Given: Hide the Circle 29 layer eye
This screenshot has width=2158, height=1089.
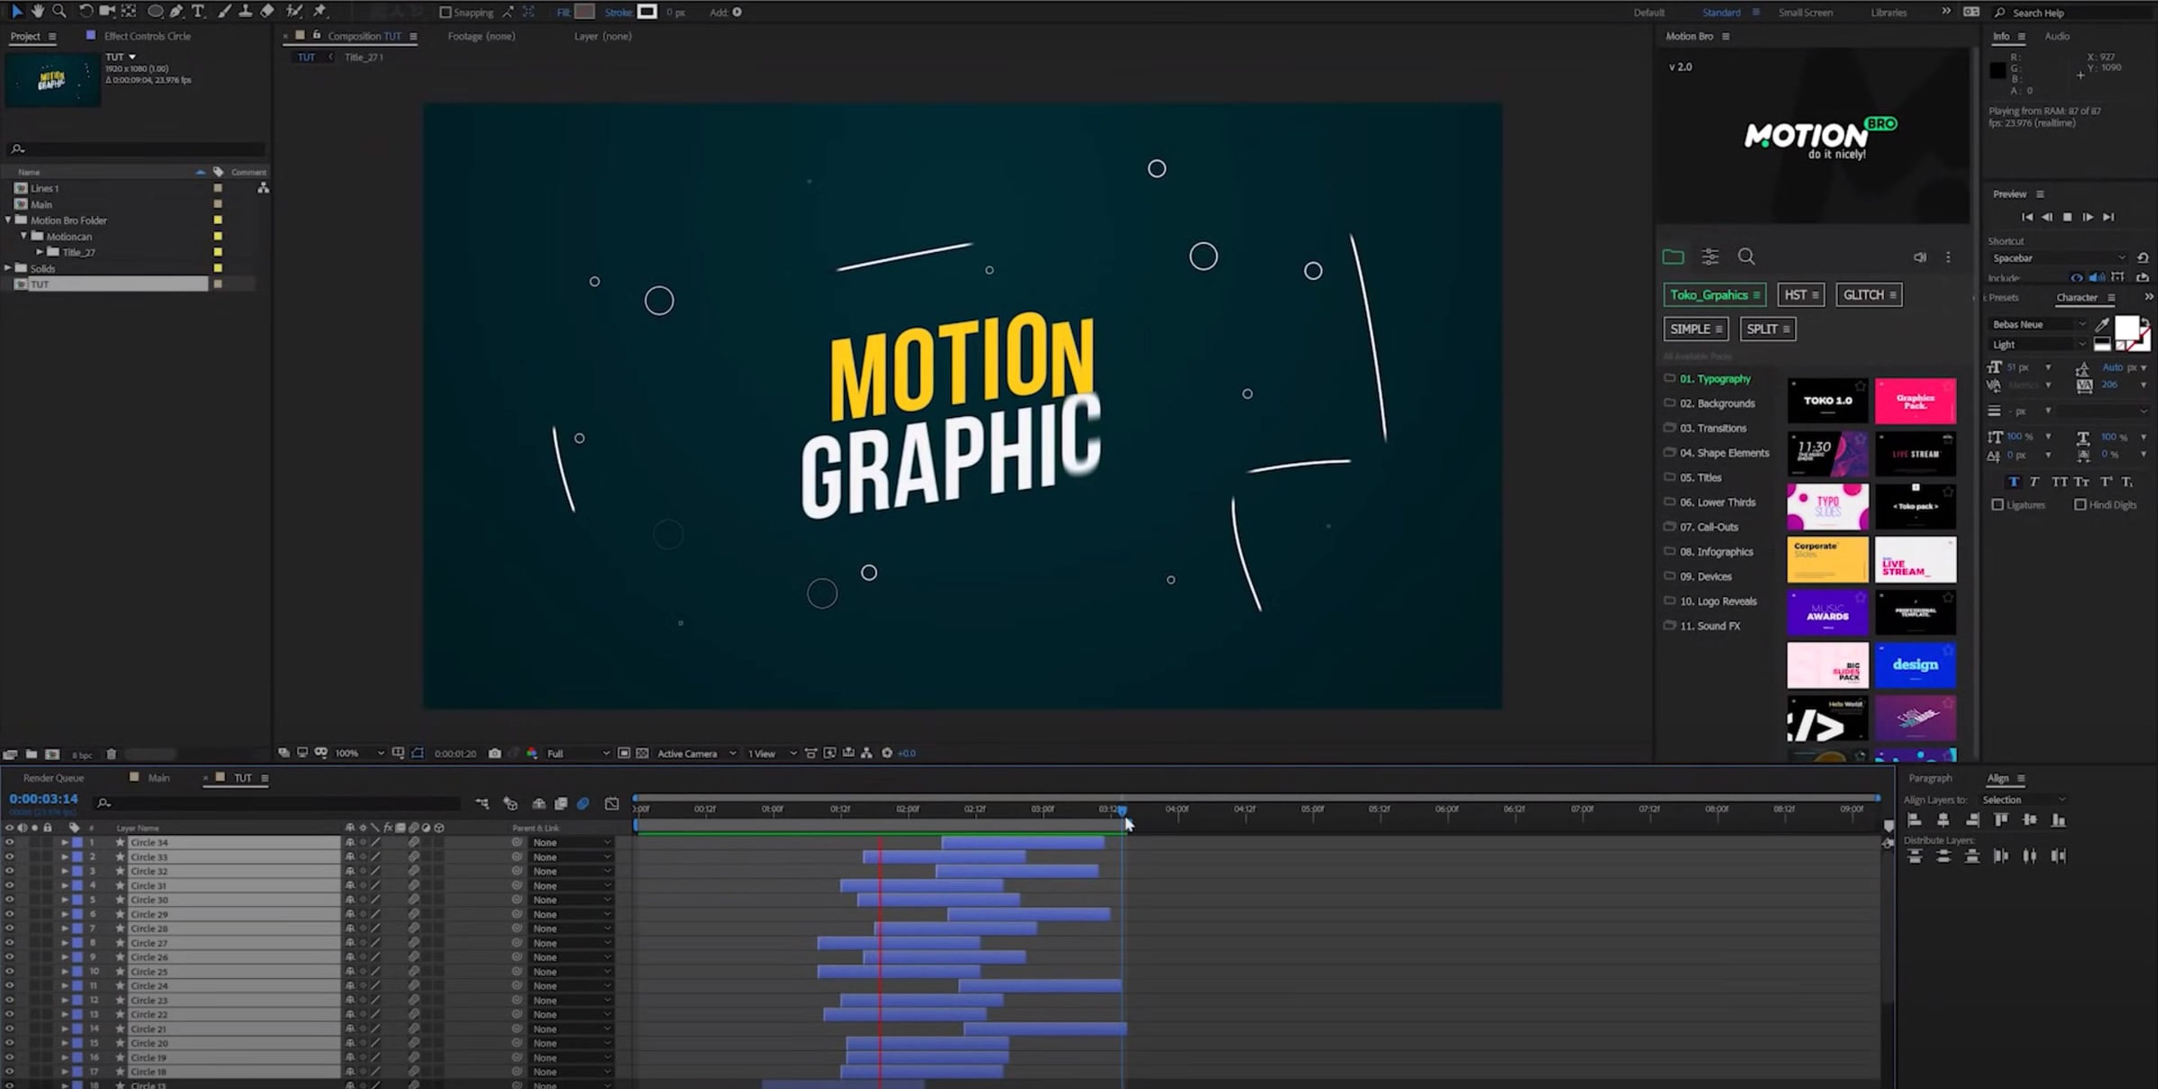Looking at the screenshot, I should pyautogui.click(x=9, y=914).
